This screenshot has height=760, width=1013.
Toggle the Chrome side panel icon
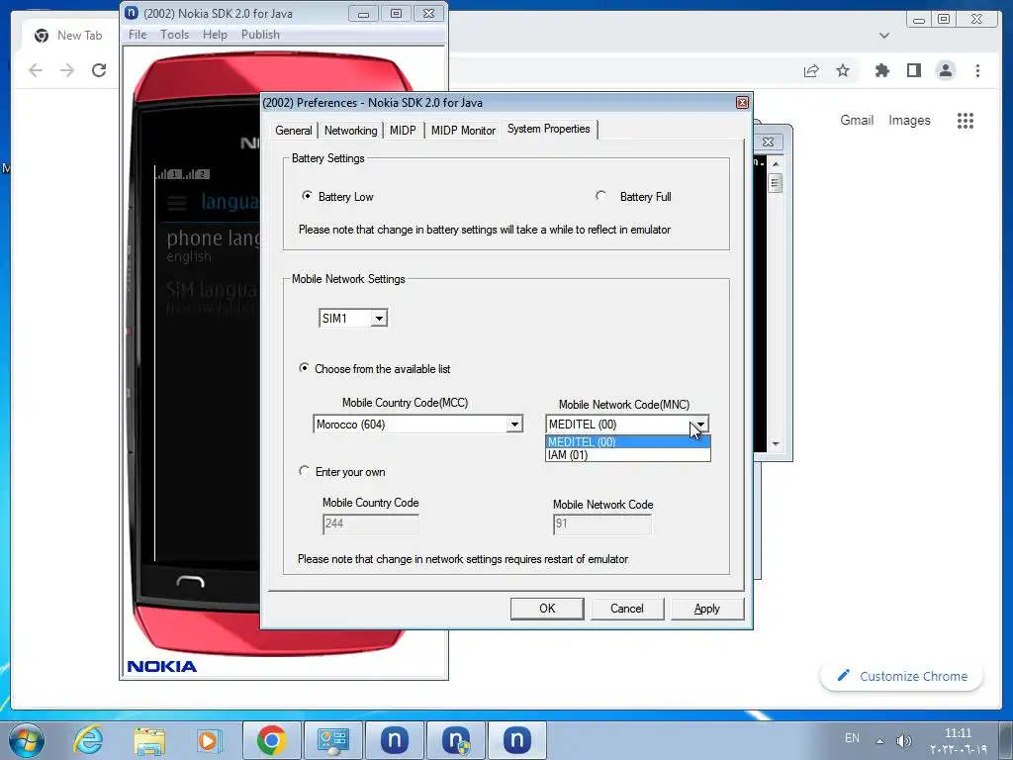913,70
